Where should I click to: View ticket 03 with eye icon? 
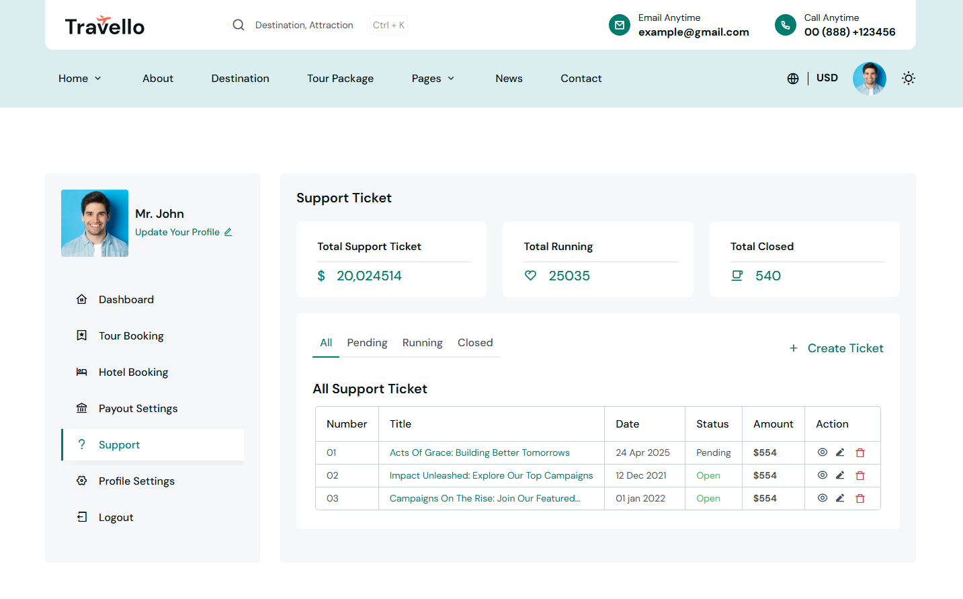click(x=822, y=498)
